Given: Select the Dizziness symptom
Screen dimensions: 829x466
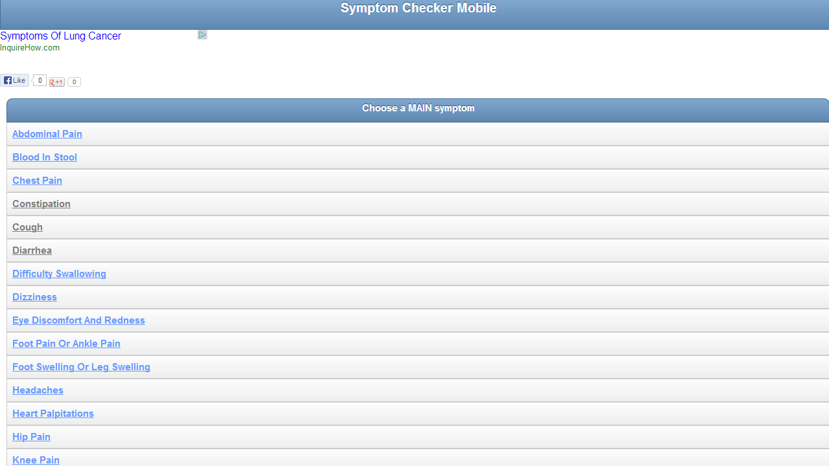Looking at the screenshot, I should 35,297.
